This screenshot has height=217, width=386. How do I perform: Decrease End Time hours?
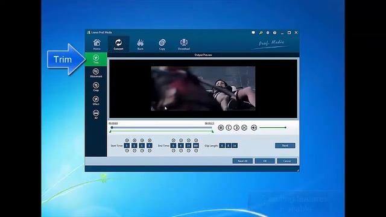pyautogui.click(x=174, y=151)
